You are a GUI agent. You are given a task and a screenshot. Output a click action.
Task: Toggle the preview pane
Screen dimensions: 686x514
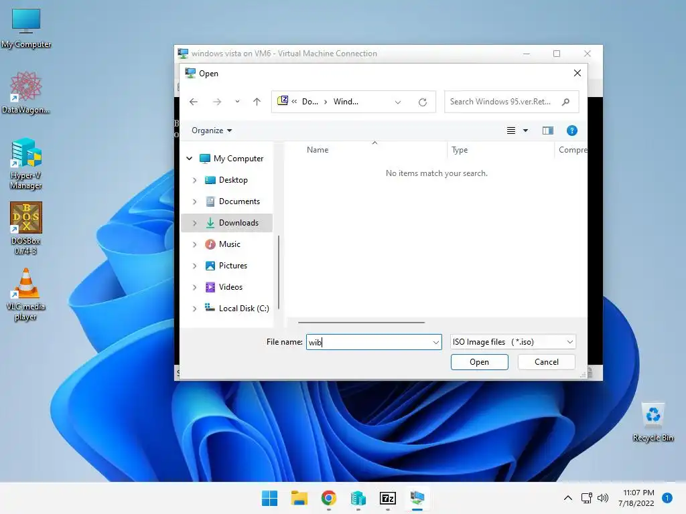point(548,131)
